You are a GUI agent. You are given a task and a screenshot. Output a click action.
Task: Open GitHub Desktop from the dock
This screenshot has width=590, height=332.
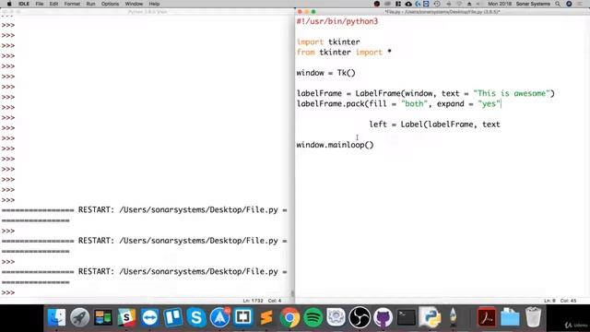(x=383, y=317)
